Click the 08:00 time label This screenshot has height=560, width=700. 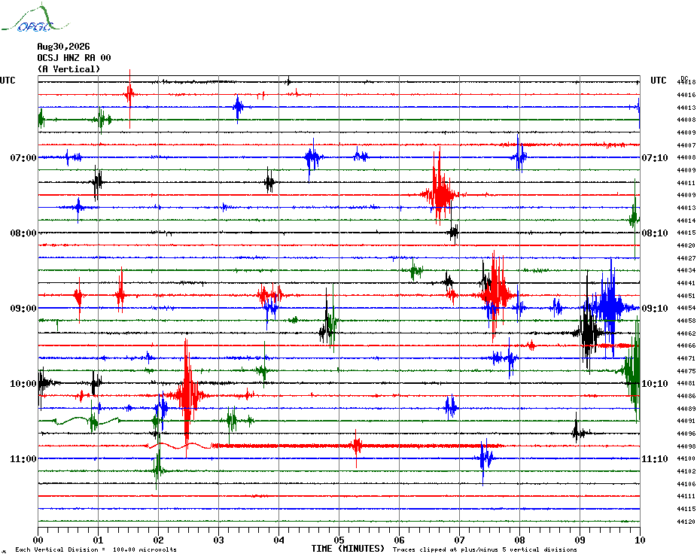(23, 233)
